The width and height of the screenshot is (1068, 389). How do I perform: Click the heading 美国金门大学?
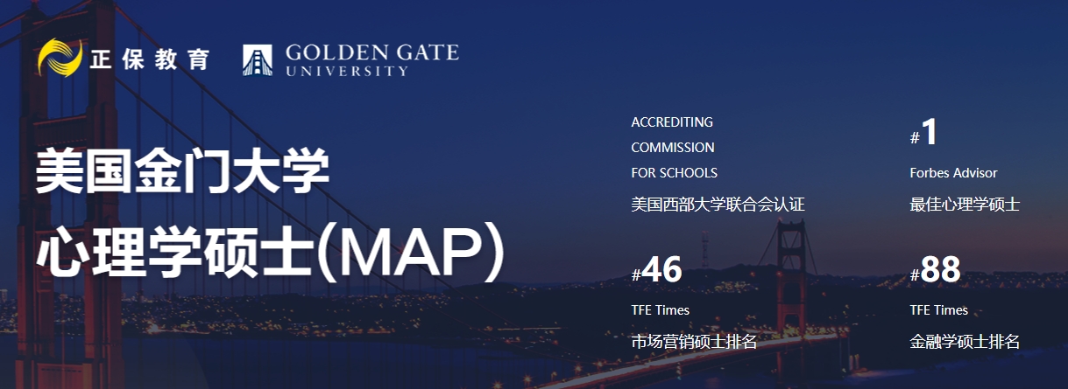(182, 172)
